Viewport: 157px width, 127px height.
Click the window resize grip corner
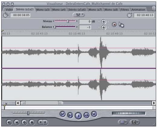[x=154, y=125]
